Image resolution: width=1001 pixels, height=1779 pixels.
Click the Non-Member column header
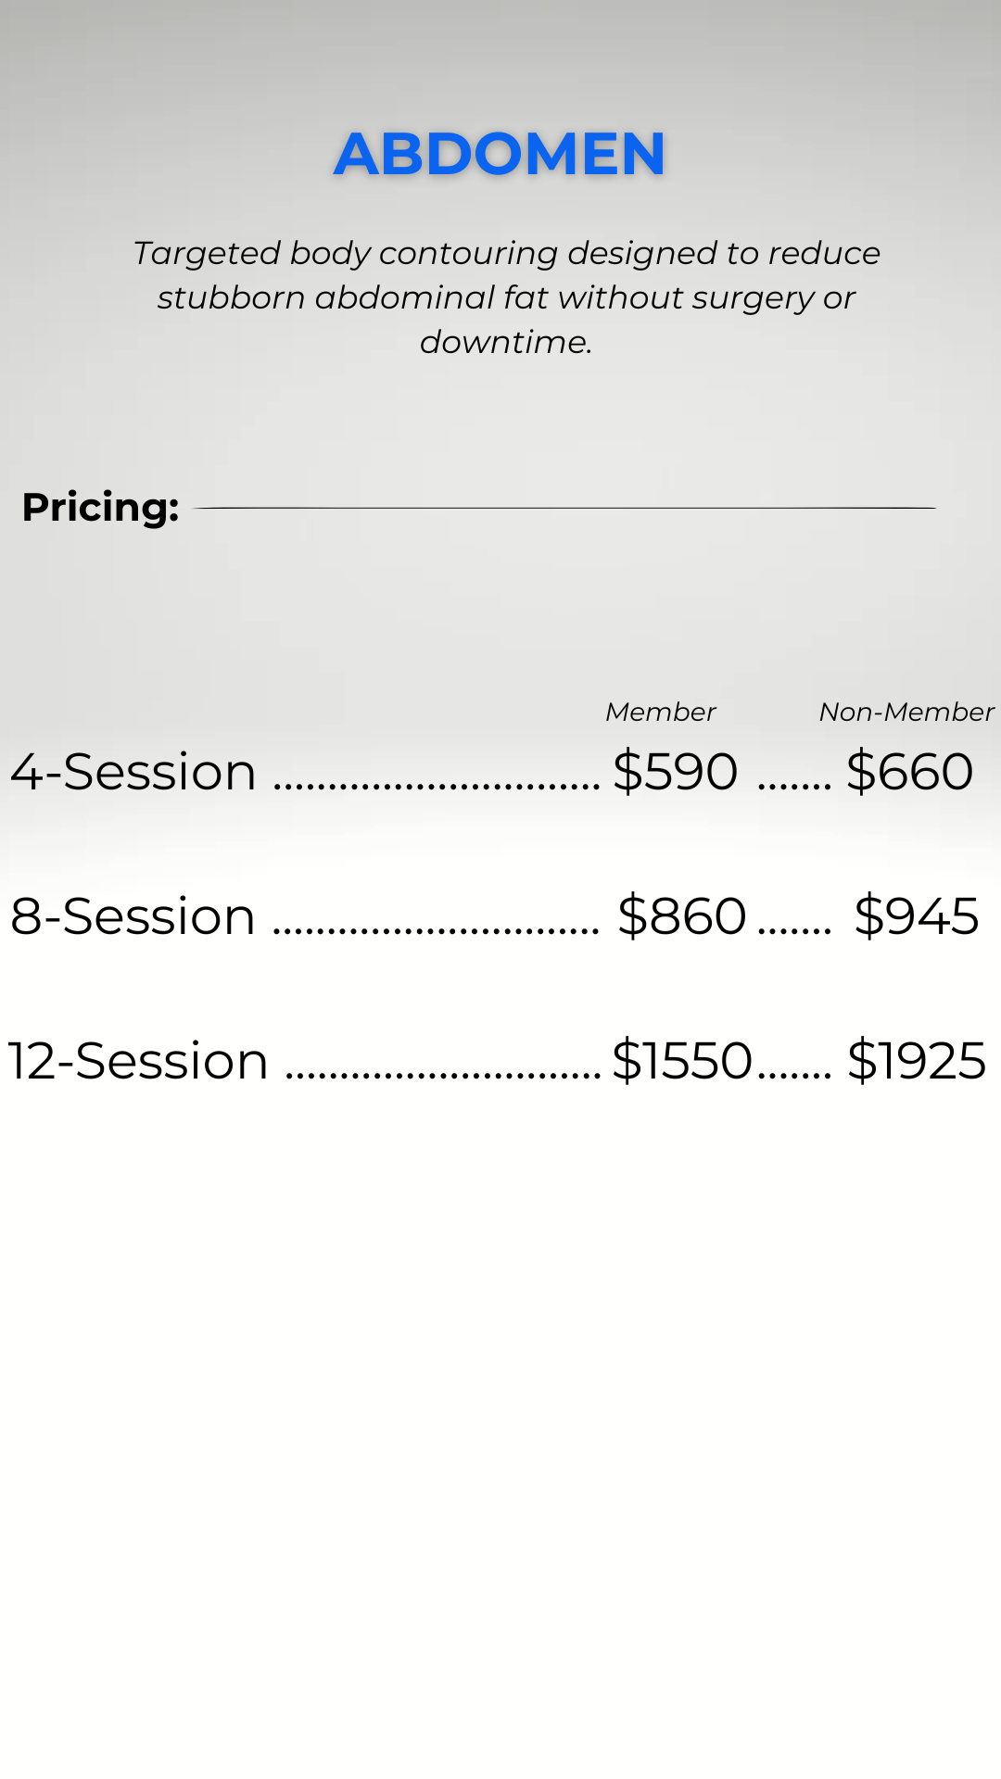click(x=906, y=712)
